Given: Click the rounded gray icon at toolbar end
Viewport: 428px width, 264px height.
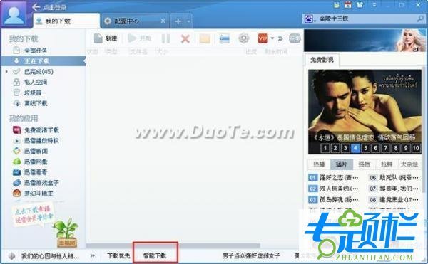Looking at the screenshot, I should pos(295,38).
